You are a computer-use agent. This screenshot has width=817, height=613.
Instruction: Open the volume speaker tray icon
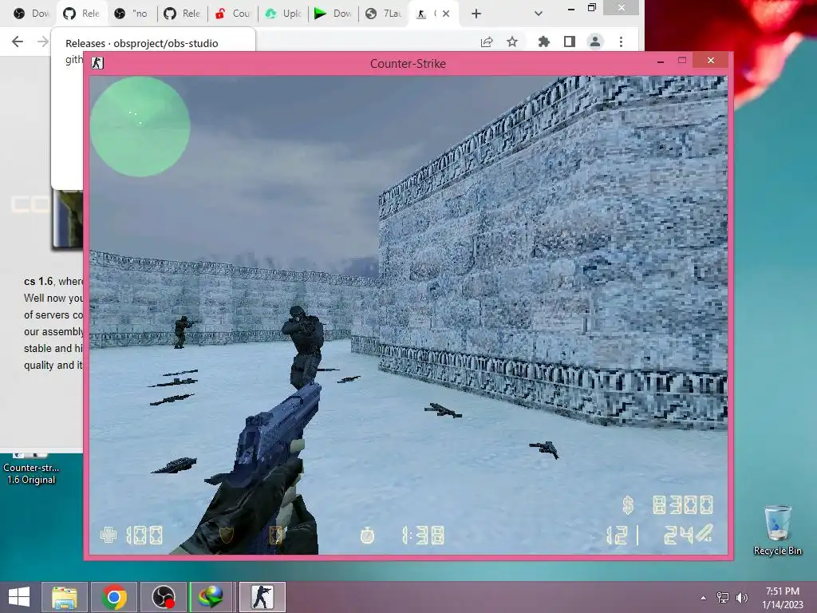(x=741, y=598)
